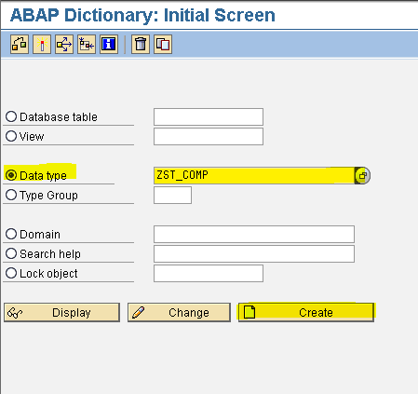The width and height of the screenshot is (418, 394).
Task: Select the Lock object radio button
Action: pyautogui.click(x=11, y=273)
